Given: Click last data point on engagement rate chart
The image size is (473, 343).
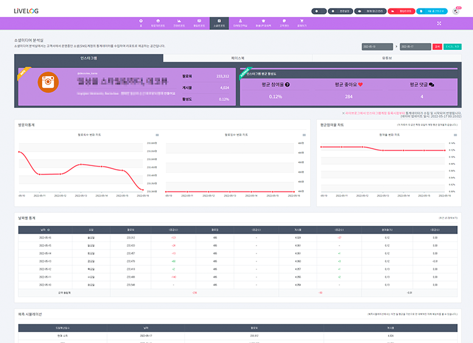Looking at the screenshot, I should click(444, 150).
